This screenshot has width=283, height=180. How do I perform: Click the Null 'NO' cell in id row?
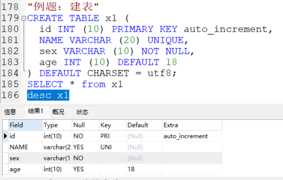[86, 136]
